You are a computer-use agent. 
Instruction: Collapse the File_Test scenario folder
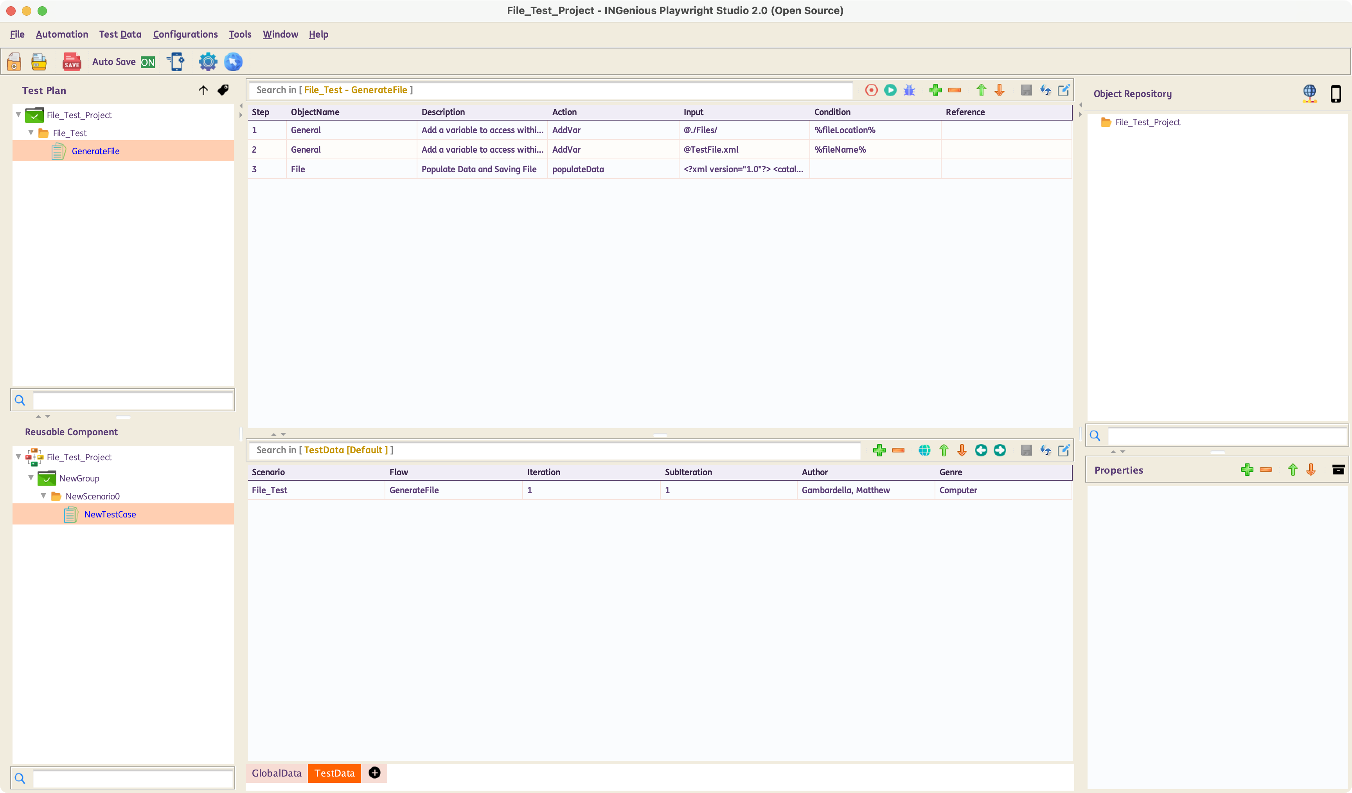click(x=31, y=132)
